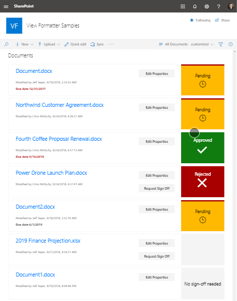Open Document1.docx
237x301 pixels.
pos(35,275)
